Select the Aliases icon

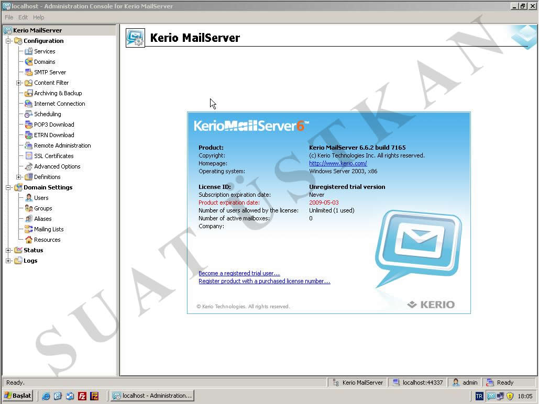tap(28, 219)
